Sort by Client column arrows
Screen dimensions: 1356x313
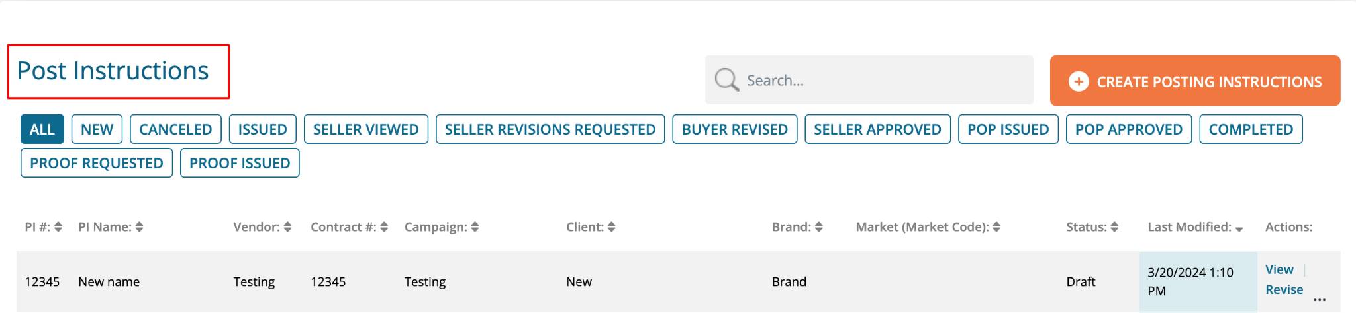[611, 227]
